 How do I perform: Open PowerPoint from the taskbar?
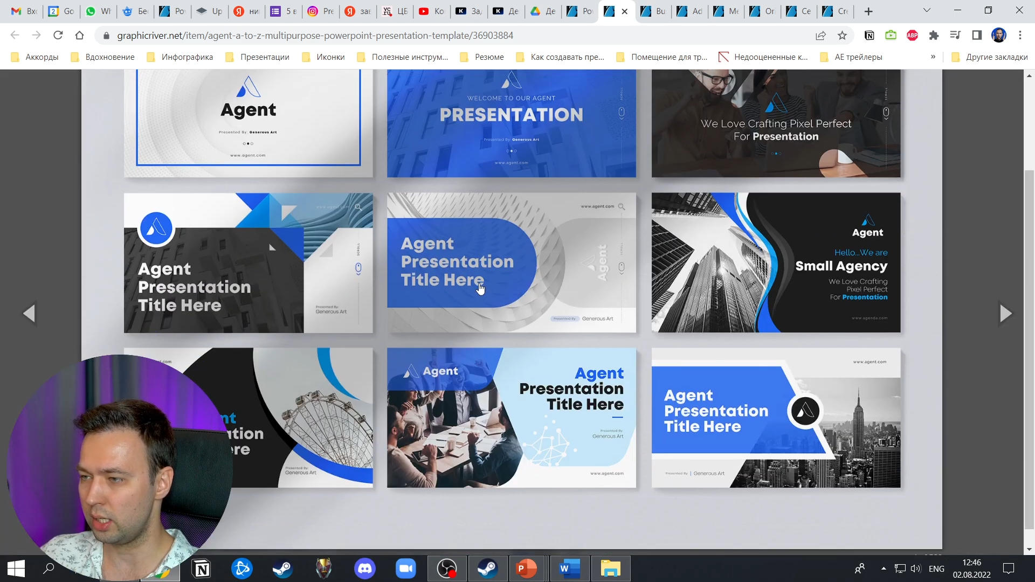point(526,569)
